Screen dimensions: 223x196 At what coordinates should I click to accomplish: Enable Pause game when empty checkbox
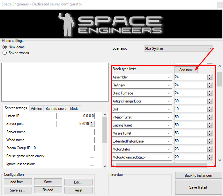click(92, 156)
